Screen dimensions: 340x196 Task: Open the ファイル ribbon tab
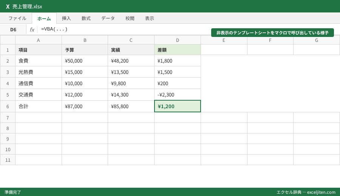coord(17,18)
